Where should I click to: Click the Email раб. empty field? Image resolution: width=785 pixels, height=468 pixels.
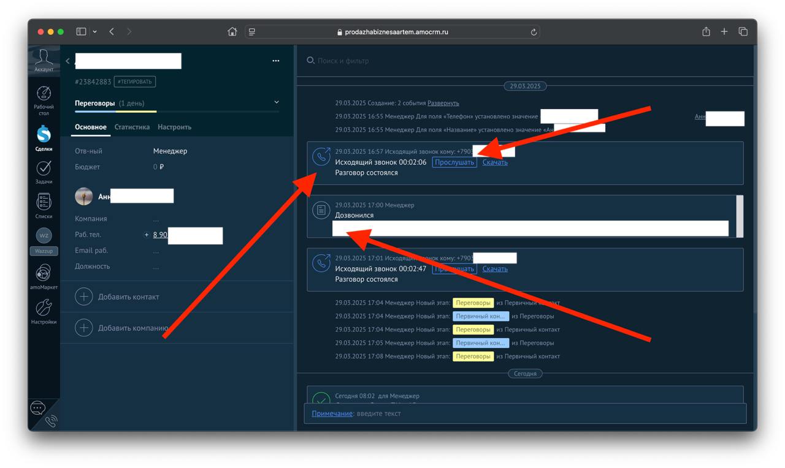(156, 251)
